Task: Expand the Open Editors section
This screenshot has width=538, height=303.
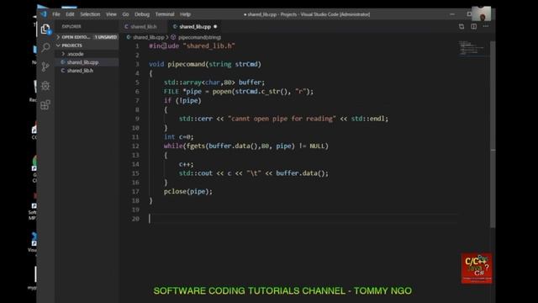Action: click(x=76, y=37)
